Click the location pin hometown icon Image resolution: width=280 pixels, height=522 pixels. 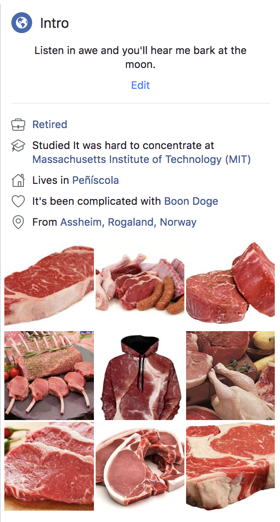(18, 222)
